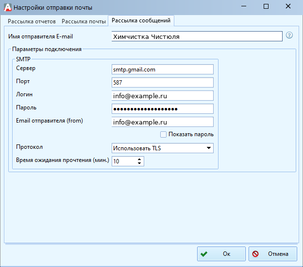Increase read wait time with up arrow

tap(139, 159)
